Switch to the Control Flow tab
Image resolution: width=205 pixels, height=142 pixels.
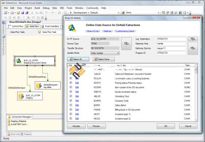(15, 26)
